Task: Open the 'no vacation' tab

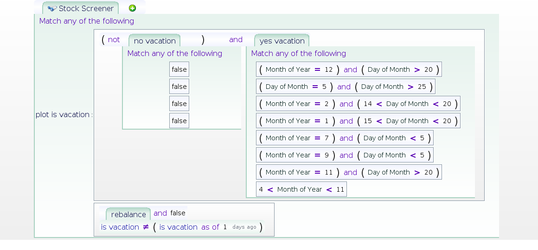Action: pos(155,41)
